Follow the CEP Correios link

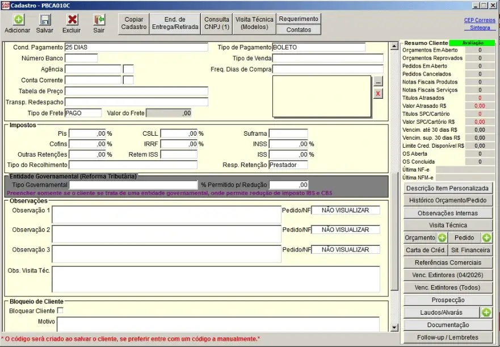480,20
